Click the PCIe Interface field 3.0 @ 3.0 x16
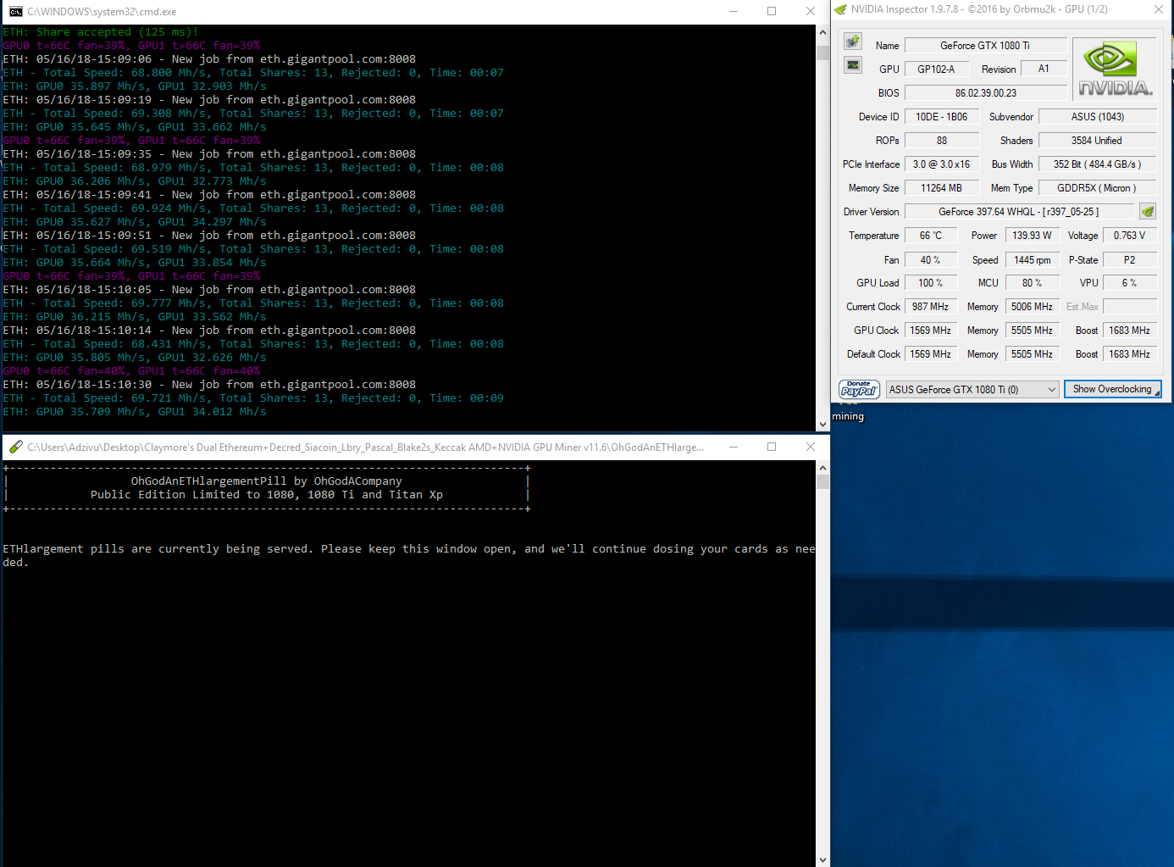This screenshot has width=1174, height=867. pyautogui.click(x=941, y=164)
